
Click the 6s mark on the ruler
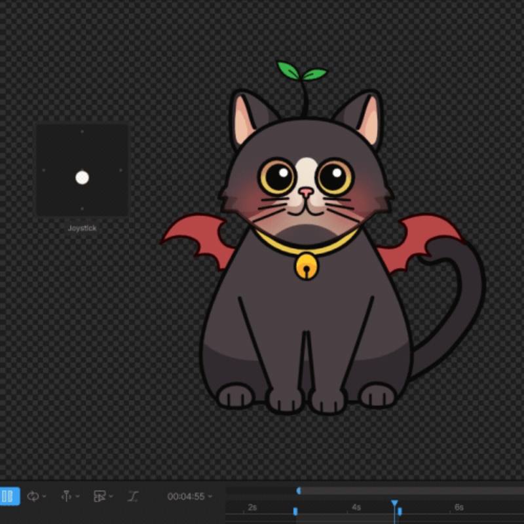pyautogui.click(x=459, y=507)
